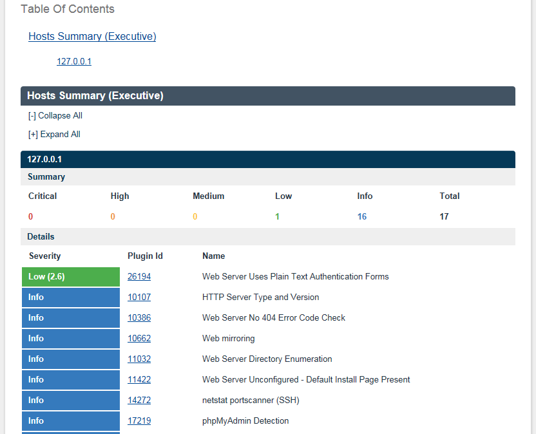Click the Low count value 1

(x=277, y=216)
